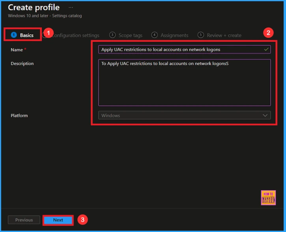Switch to the Assignments step
Viewport: 286px width, 232px height.
(170, 35)
